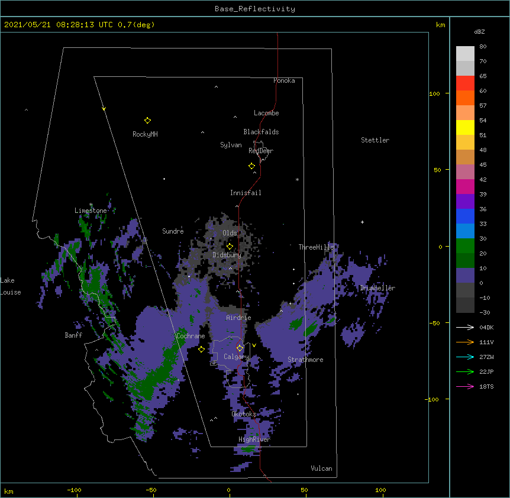Click the magenta 18TS arrow in legend

(x=465, y=386)
